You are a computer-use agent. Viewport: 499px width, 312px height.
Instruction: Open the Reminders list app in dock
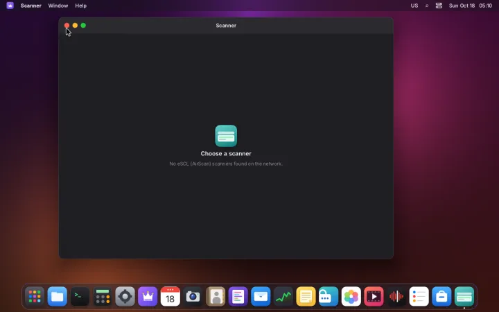coord(419,297)
